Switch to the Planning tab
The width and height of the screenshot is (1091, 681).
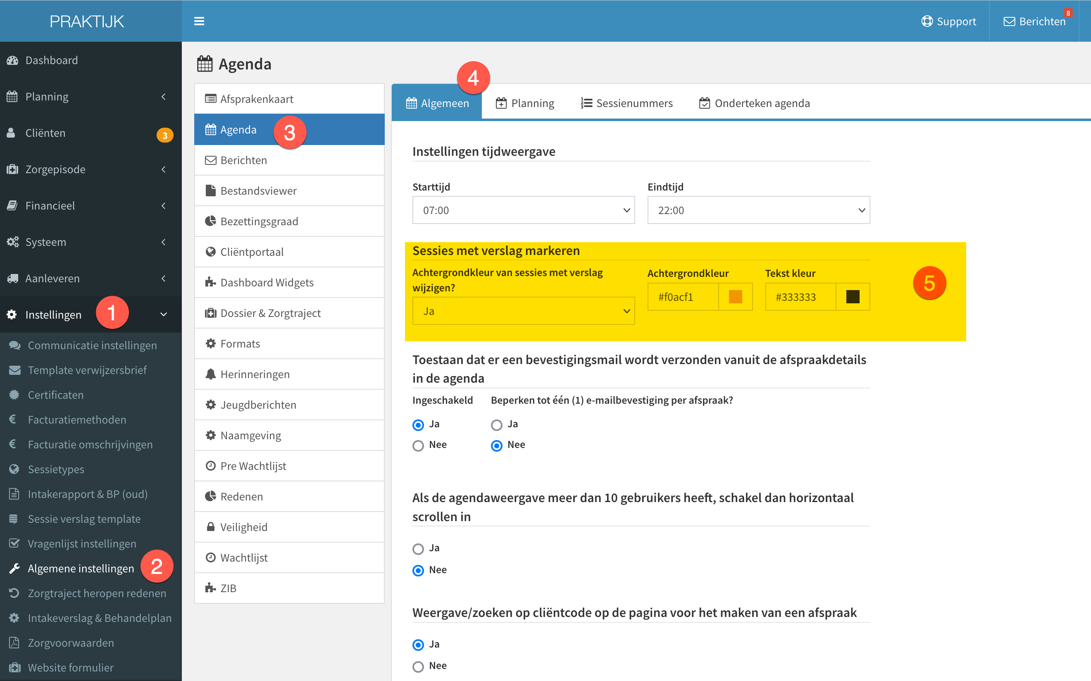[x=525, y=103]
